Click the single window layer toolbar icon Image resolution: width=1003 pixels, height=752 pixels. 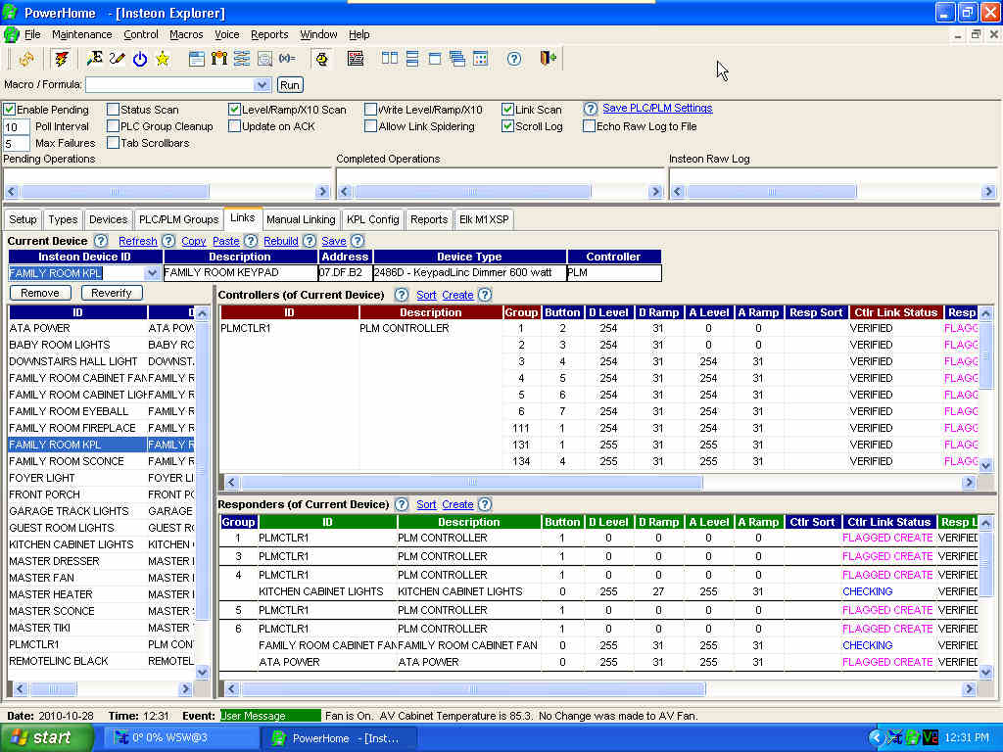(435, 59)
